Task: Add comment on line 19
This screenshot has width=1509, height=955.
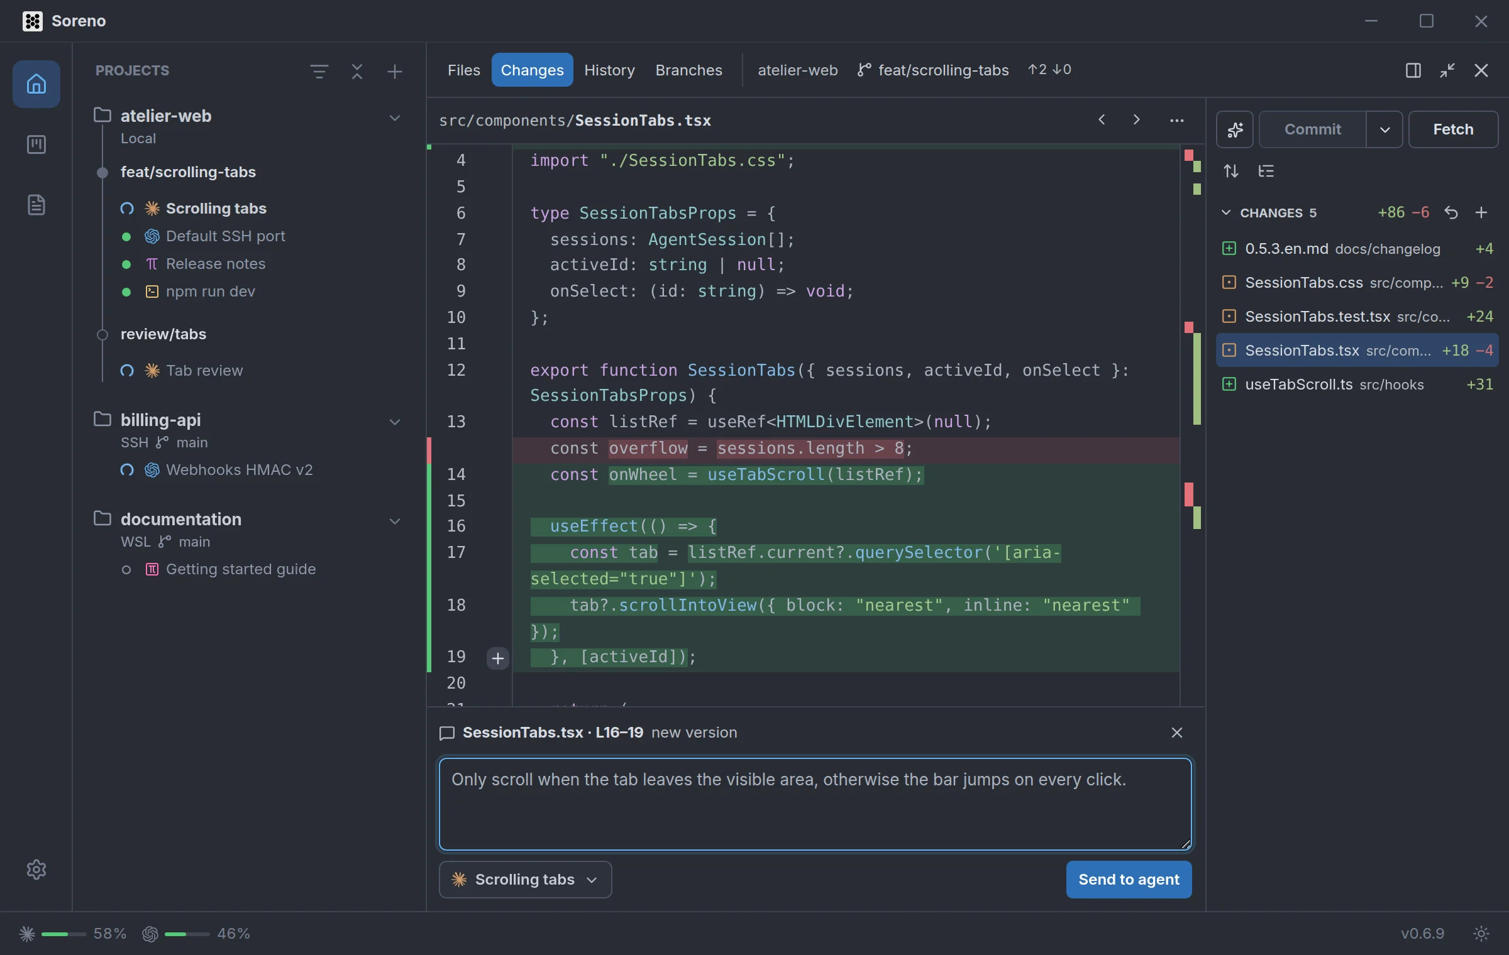Action: coord(497,658)
